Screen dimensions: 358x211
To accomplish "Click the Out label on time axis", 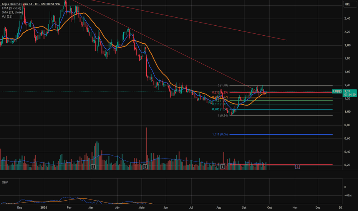I will coord(269,208).
